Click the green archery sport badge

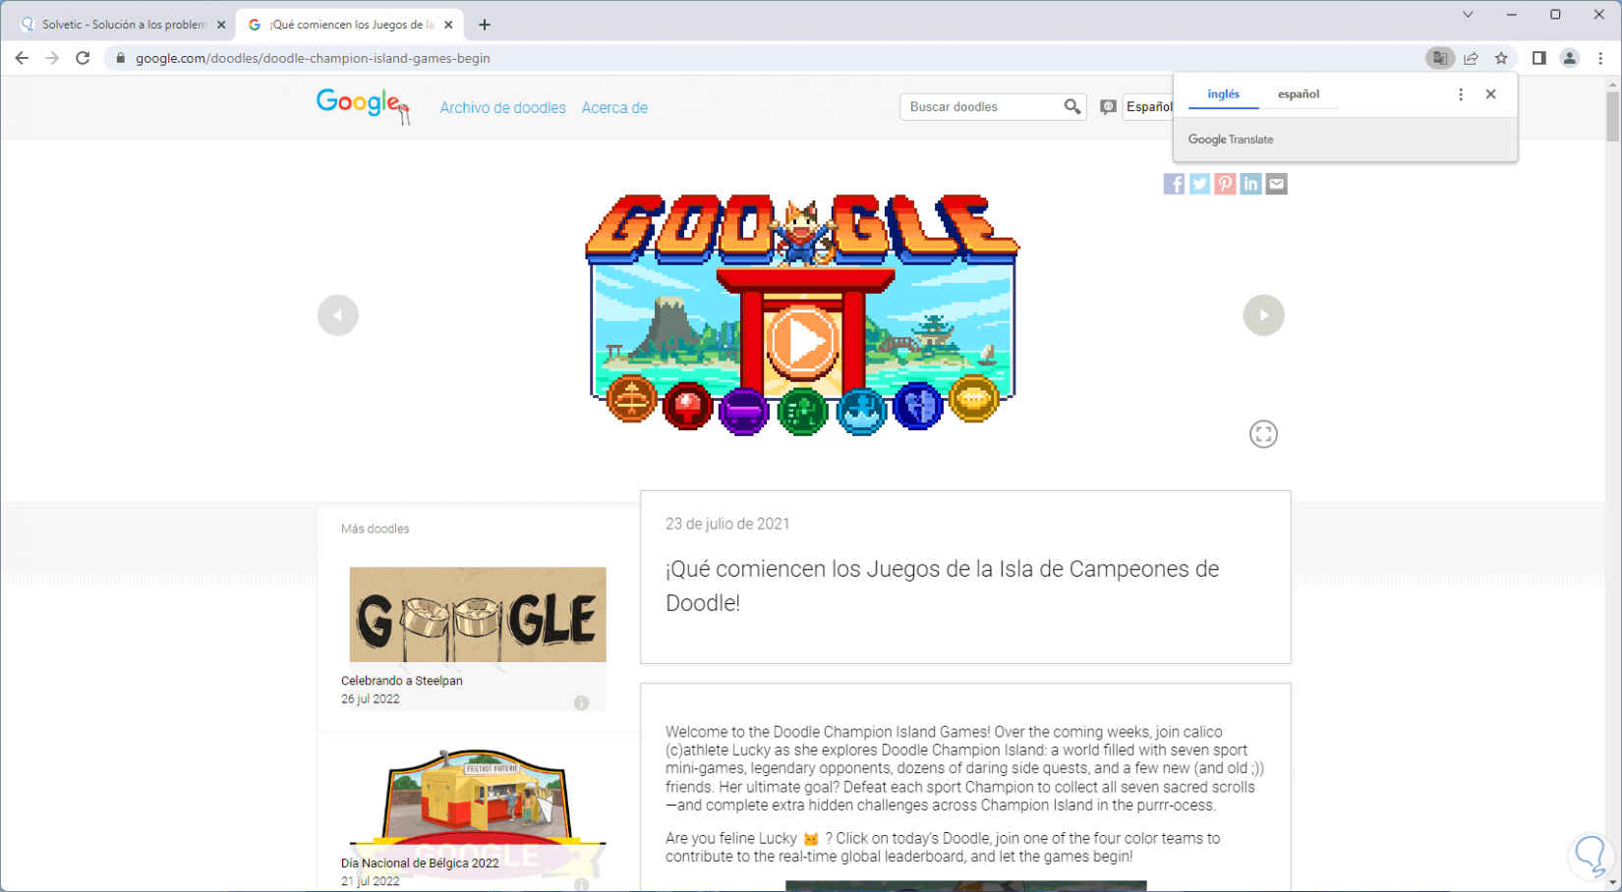[x=802, y=411]
